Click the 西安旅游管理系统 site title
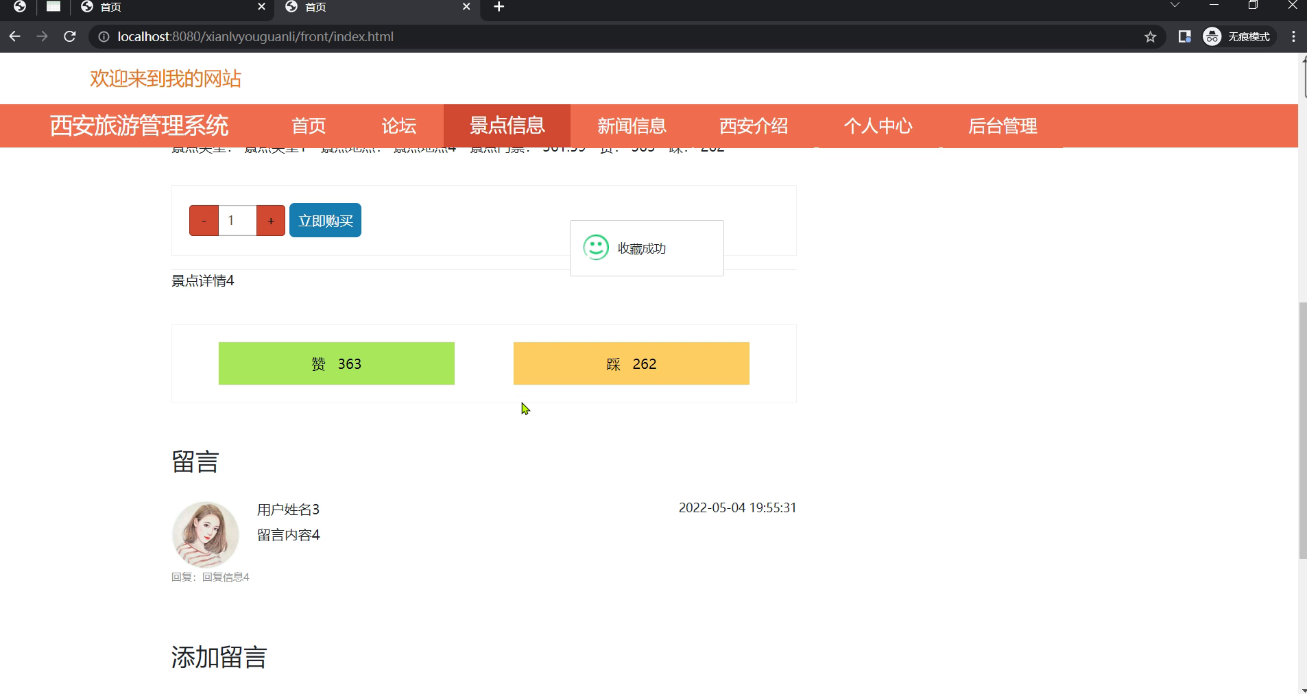1307x694 pixels. point(139,126)
